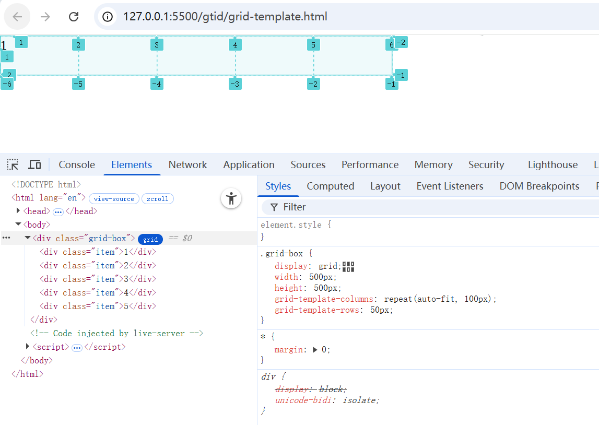Click the grid-template-columns property name
Image resolution: width=599 pixels, height=425 pixels.
pos(324,299)
